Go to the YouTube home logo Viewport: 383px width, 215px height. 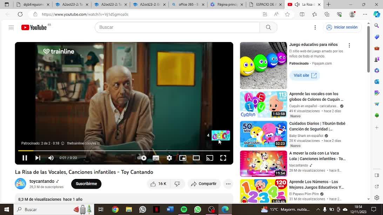(x=34, y=27)
